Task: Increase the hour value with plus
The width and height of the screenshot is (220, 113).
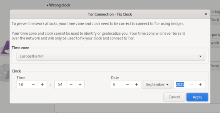Action: coord(42,85)
